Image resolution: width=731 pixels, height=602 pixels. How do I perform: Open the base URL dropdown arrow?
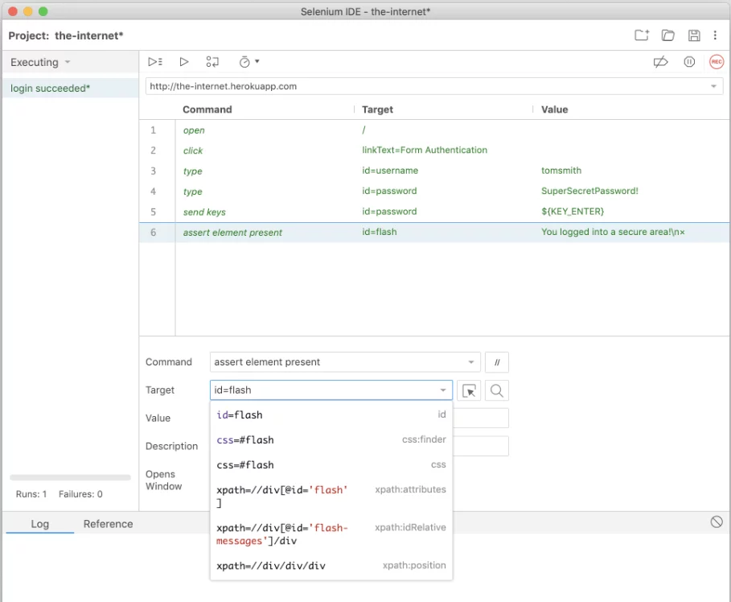pos(713,87)
